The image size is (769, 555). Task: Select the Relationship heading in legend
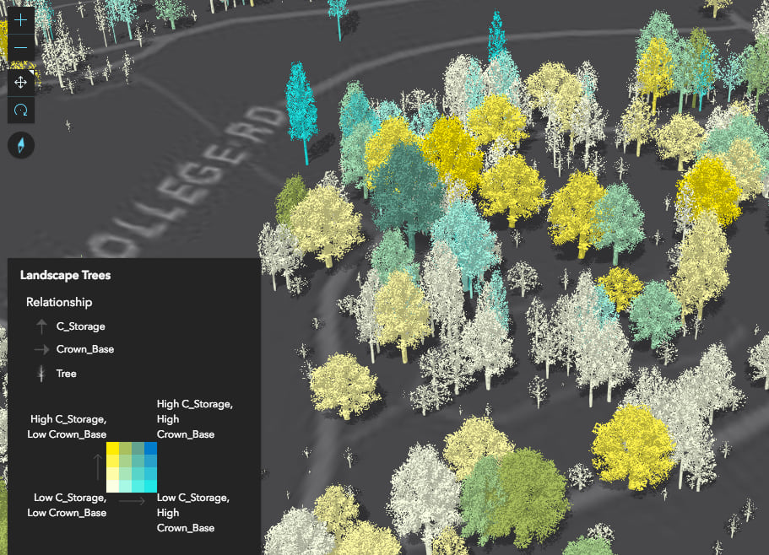point(59,302)
